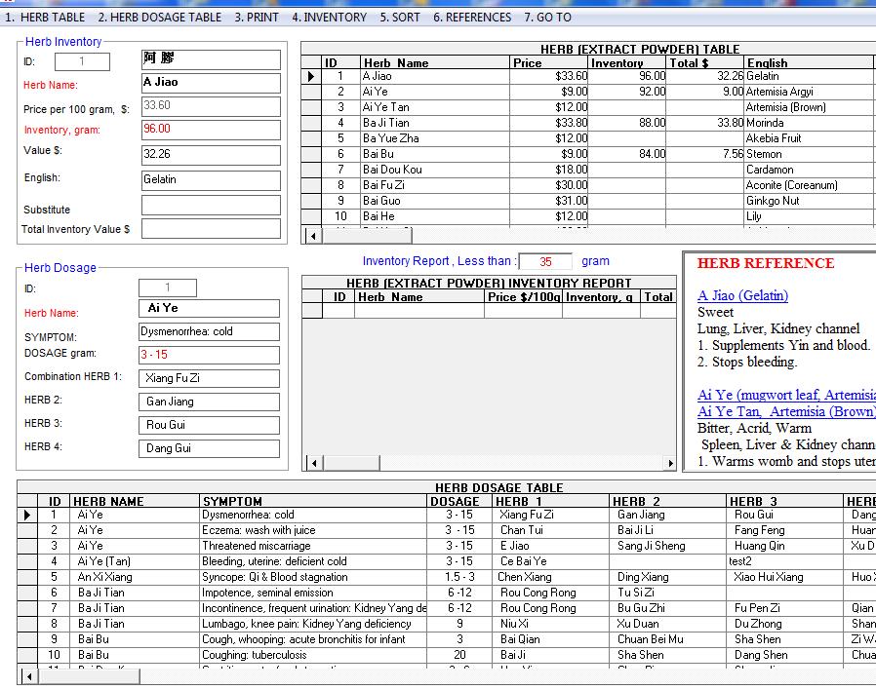Edit the Inventory Report less-than threshold field

[x=545, y=261]
